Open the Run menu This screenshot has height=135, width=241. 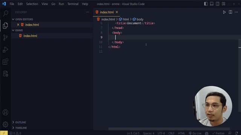coord(61,4)
